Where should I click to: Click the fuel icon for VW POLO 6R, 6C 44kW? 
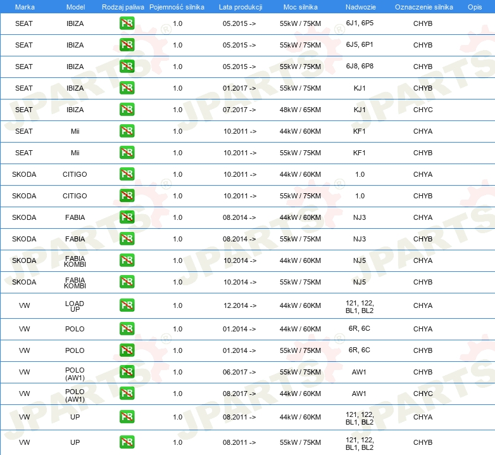[127, 329]
